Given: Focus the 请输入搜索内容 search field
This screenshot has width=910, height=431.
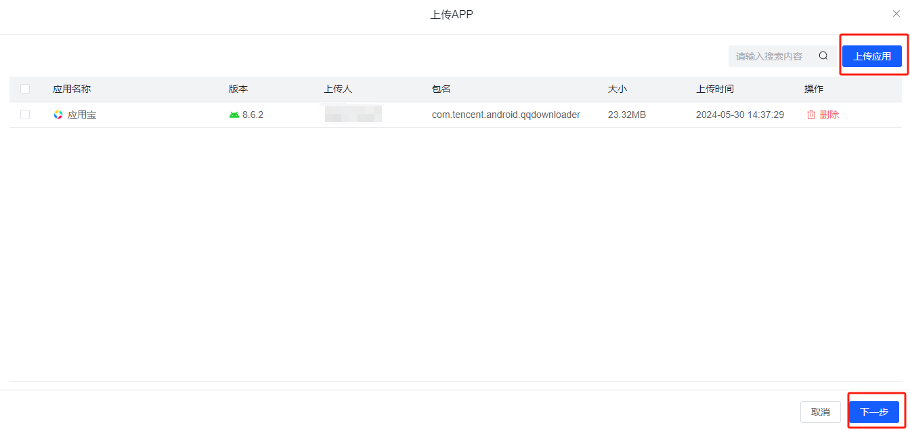Looking at the screenshot, I should [772, 56].
